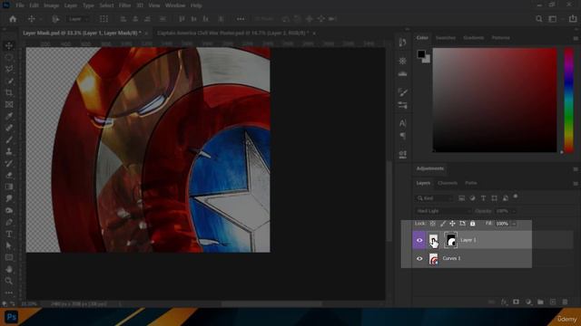
Task: Click the Add layer mask icon
Action: [517, 302]
